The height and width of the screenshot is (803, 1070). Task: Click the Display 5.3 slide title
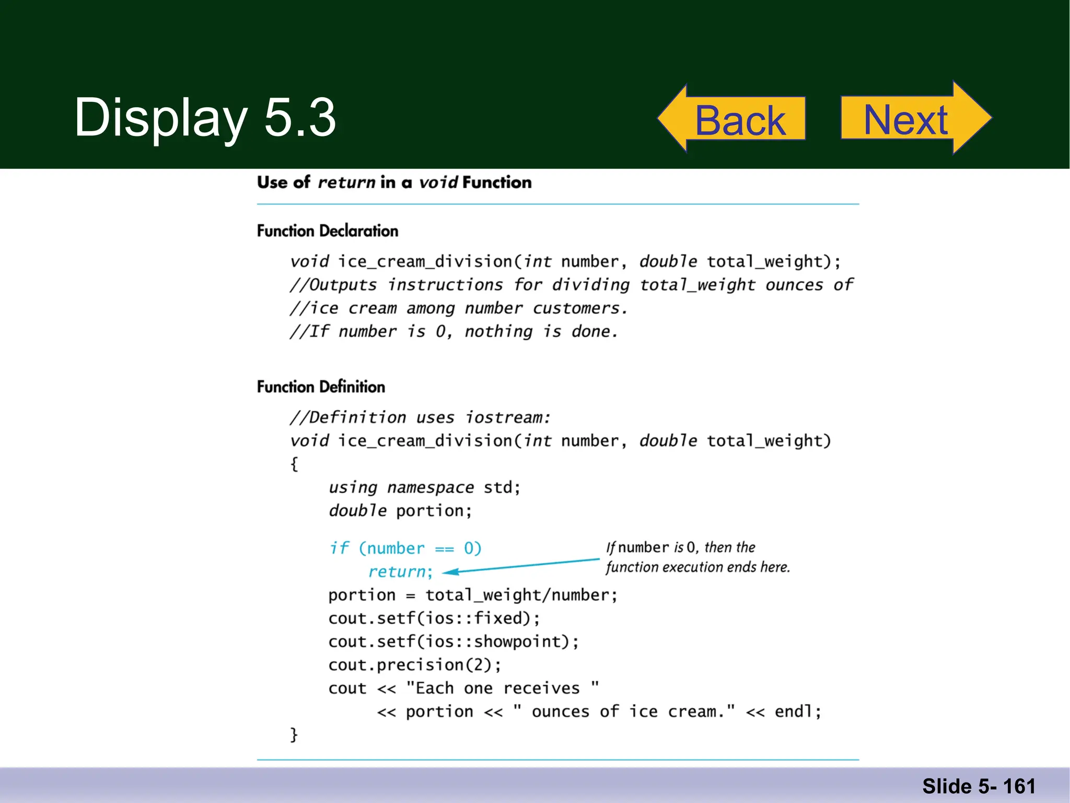pyautogui.click(x=205, y=118)
